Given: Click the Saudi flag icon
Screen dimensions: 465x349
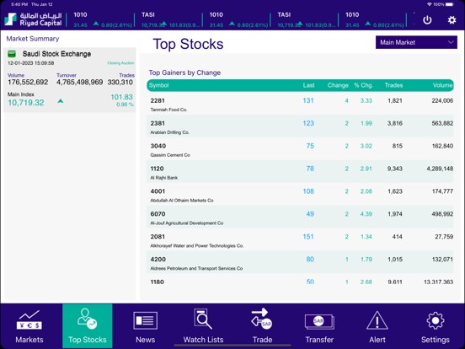Looking at the screenshot, I should click(12, 54).
